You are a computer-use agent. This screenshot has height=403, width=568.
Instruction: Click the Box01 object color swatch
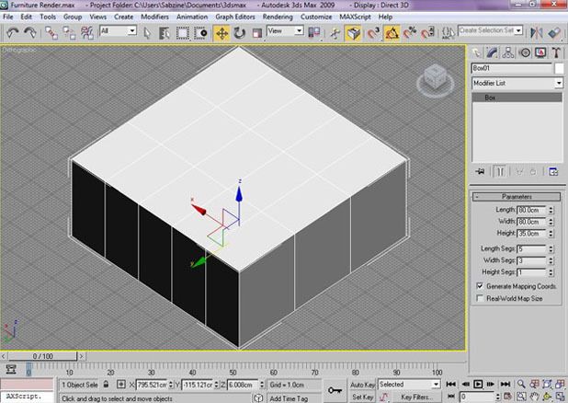coord(559,68)
